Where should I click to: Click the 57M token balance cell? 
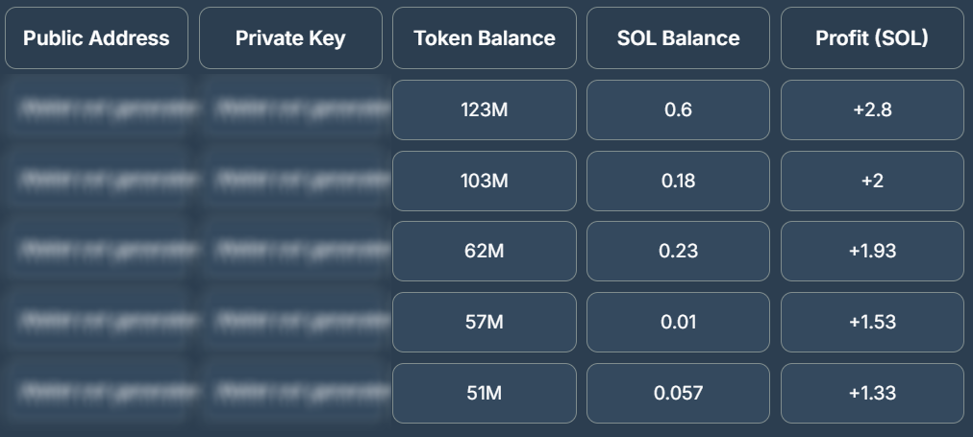coord(485,322)
